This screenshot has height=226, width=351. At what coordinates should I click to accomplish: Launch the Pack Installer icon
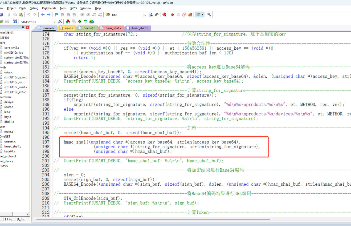click(92, 21)
